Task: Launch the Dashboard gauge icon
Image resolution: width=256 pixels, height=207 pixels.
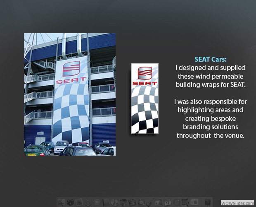Action: (70, 202)
